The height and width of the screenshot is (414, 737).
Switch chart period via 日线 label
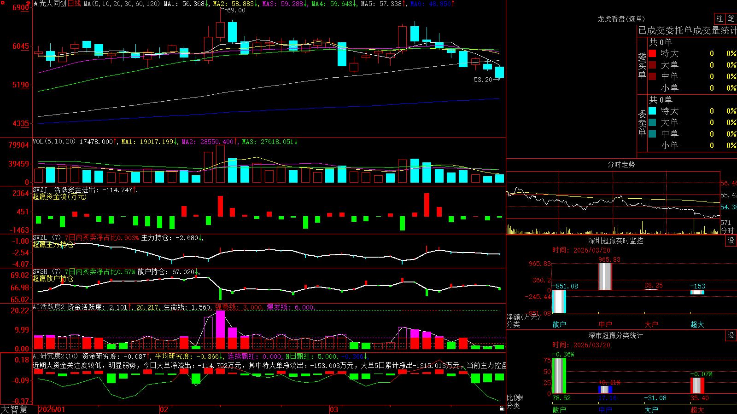[x=74, y=4]
